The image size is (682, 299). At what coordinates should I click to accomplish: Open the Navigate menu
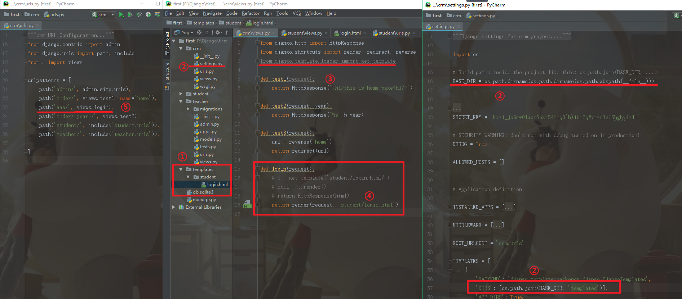click(212, 13)
